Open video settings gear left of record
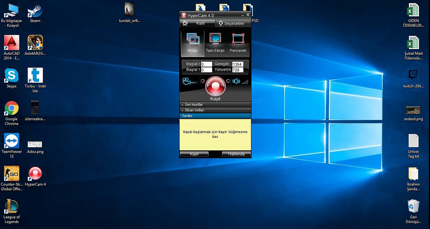Screen dimensions: 430x229 202,81
